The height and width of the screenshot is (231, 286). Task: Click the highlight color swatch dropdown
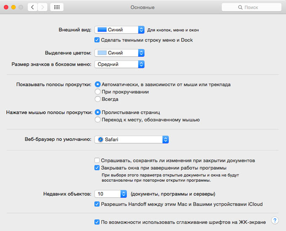[x=119, y=53]
